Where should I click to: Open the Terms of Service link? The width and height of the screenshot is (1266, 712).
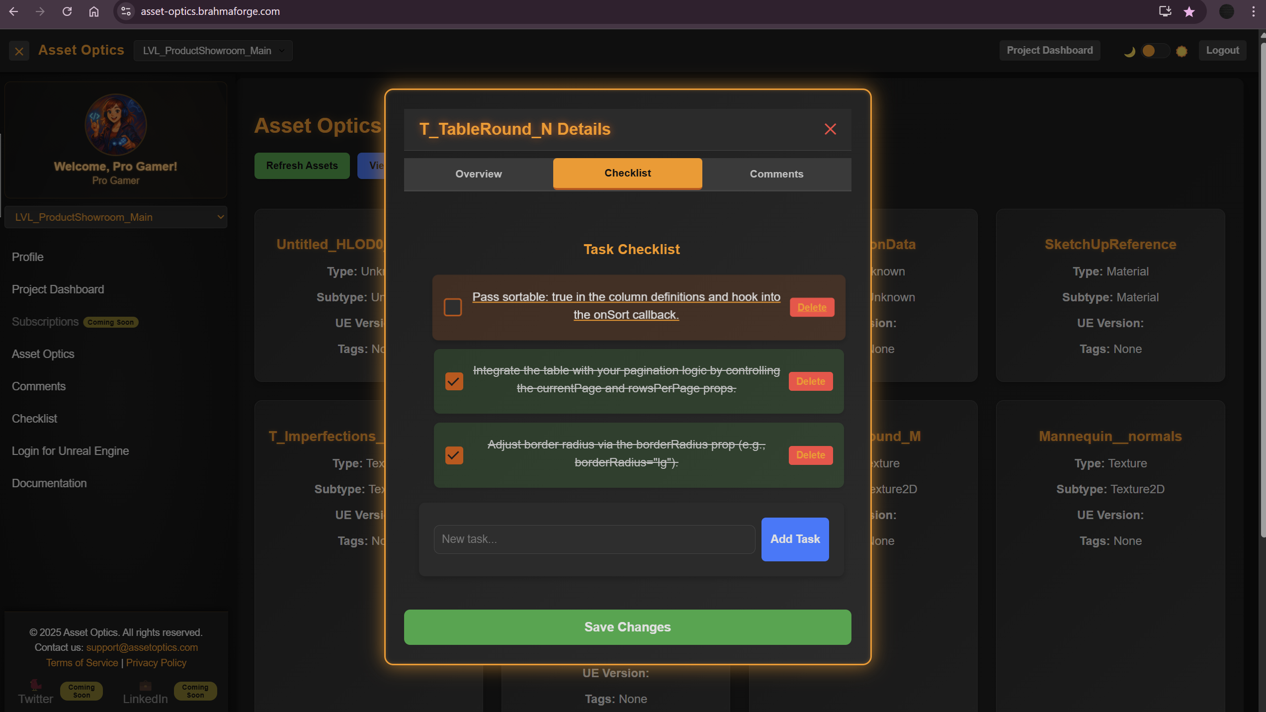pyautogui.click(x=82, y=662)
